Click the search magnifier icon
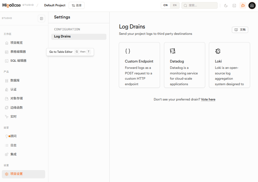Viewport: 258px width, 182px height. coord(185,6)
